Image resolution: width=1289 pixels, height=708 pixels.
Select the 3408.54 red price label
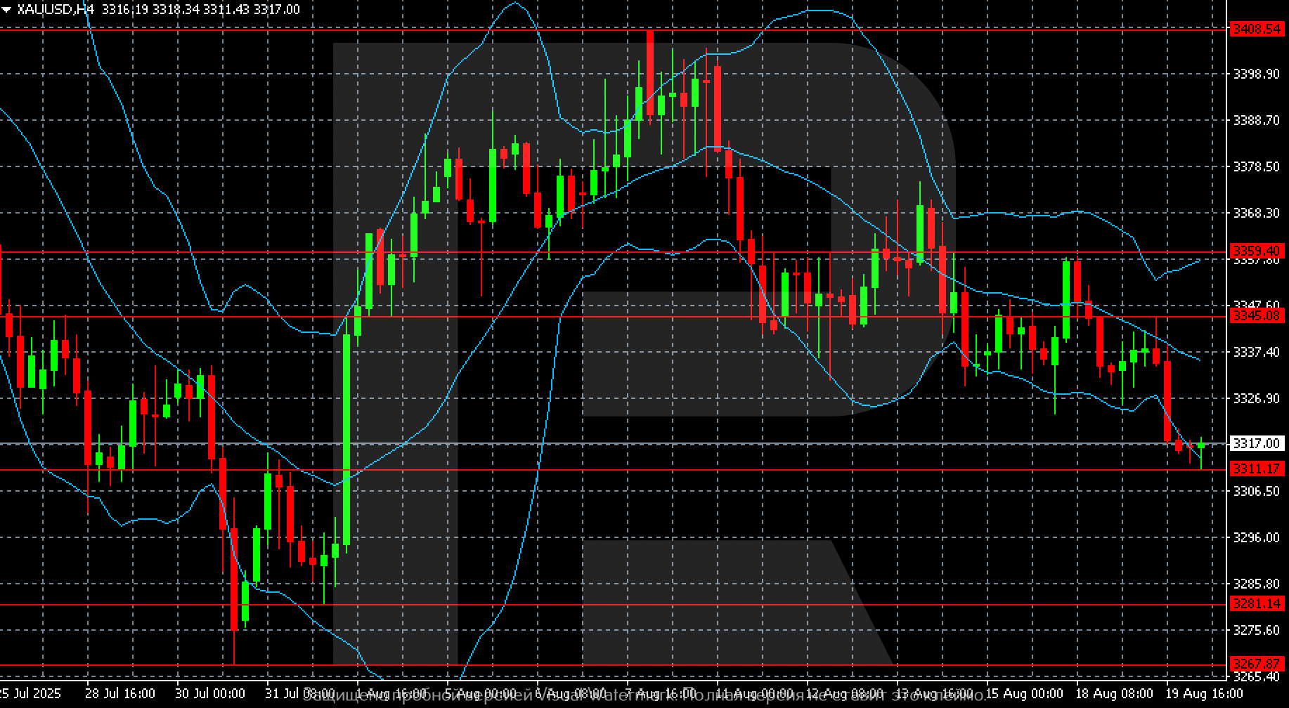pos(1257,29)
